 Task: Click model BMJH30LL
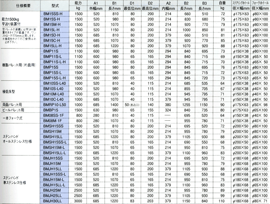(55, 201)
